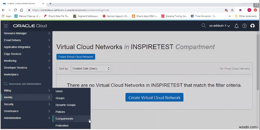
Task: Open Federation in the Identity submenu
Action: click(x=71, y=125)
